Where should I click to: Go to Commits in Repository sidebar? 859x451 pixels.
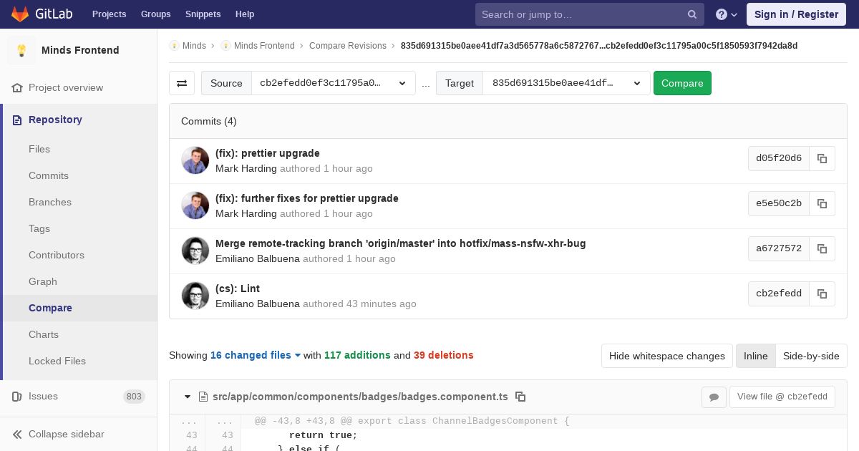pos(49,175)
